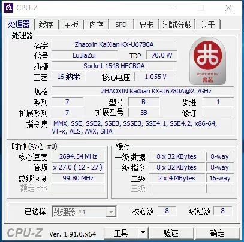Click the name field Zhaoxin KaiXian KX-U6780A
This screenshot has width=244, height=242.
coord(115,44)
